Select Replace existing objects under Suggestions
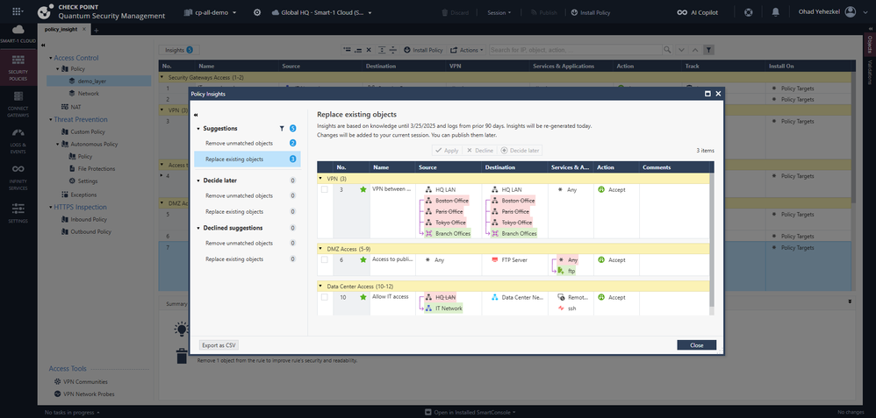Image resolution: width=876 pixels, height=418 pixels. (247, 159)
